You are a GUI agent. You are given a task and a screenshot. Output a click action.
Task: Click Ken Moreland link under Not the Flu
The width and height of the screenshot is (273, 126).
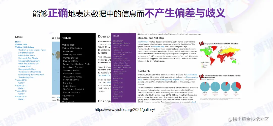point(192,75)
